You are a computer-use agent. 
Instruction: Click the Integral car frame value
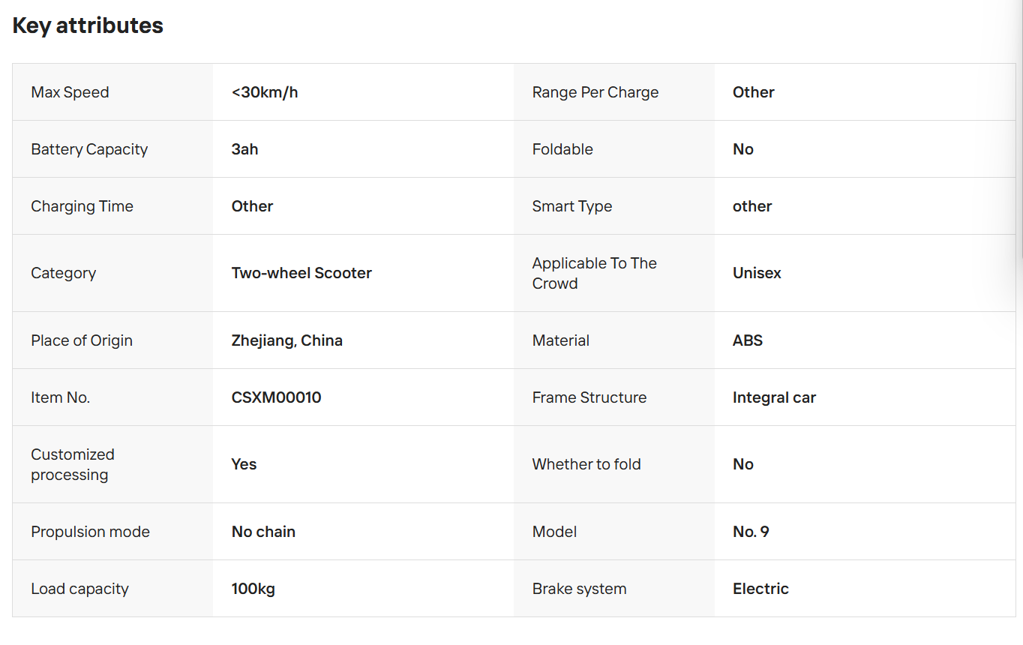point(774,397)
